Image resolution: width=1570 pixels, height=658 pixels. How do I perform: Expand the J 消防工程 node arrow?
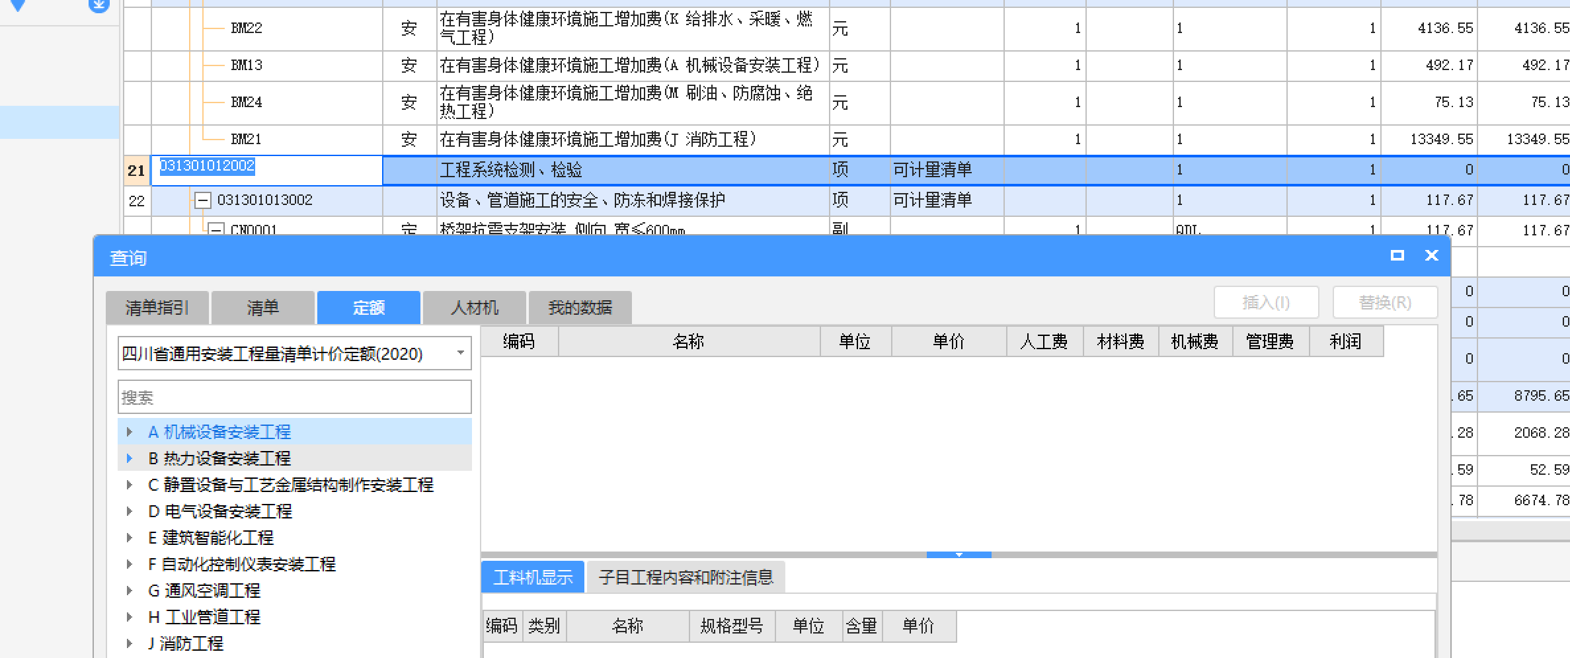(x=130, y=643)
